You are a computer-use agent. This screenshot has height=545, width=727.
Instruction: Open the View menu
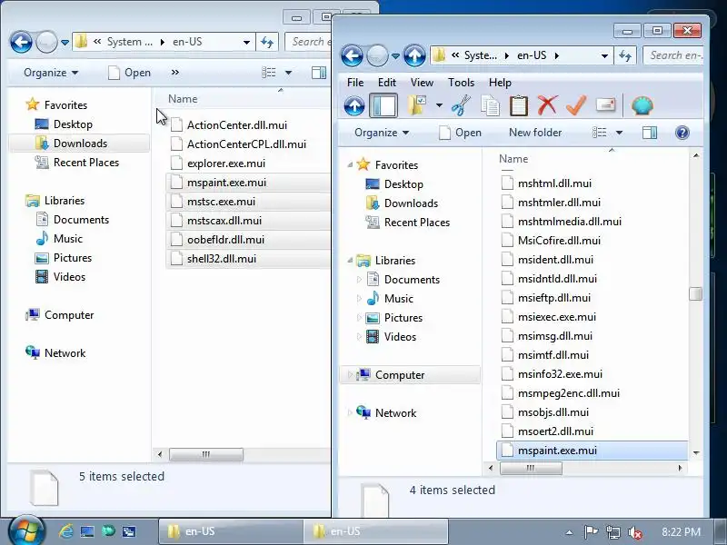422,83
